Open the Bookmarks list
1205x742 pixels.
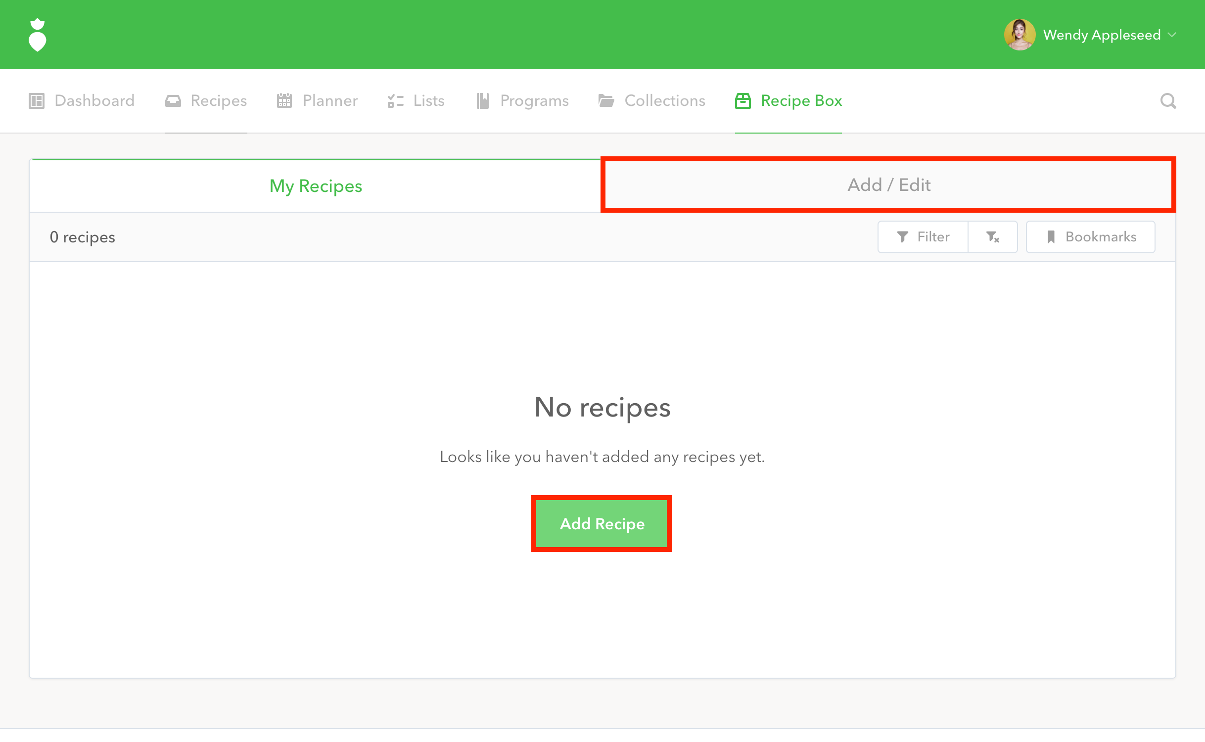coord(1091,237)
